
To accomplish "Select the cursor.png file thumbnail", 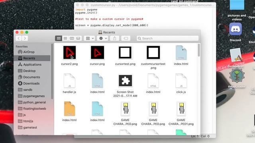I will [x=97, y=52].
